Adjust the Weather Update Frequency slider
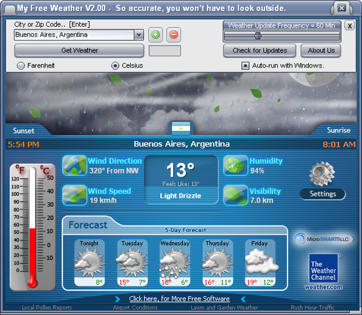The image size is (362, 315). [x=258, y=36]
